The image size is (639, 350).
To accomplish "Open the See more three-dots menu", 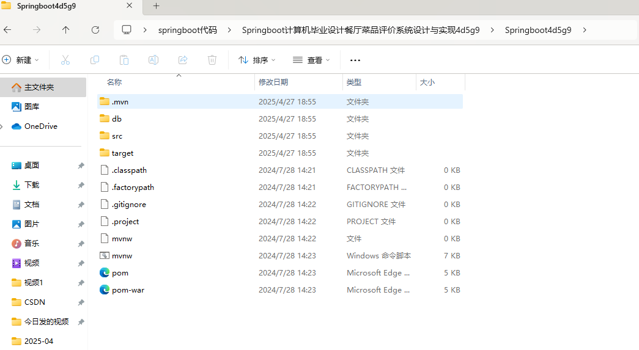I will (x=355, y=60).
